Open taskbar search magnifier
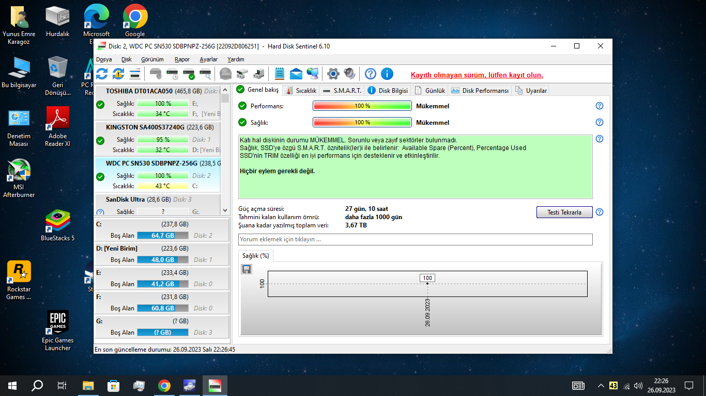The width and height of the screenshot is (706, 396). click(x=37, y=385)
